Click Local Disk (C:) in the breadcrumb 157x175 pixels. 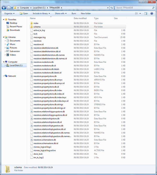(x=39, y=8)
